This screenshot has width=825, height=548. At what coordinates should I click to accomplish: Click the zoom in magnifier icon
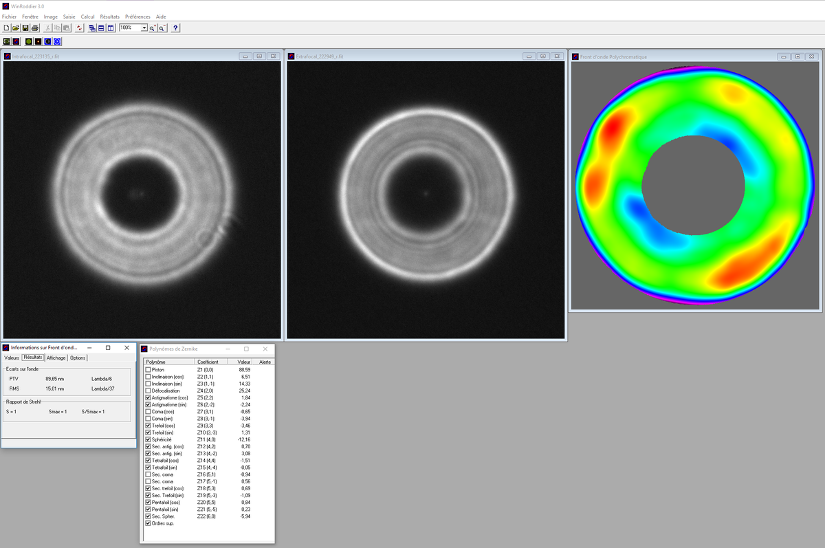click(x=153, y=28)
